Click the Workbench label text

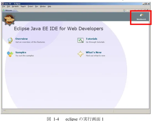tap(141, 19)
